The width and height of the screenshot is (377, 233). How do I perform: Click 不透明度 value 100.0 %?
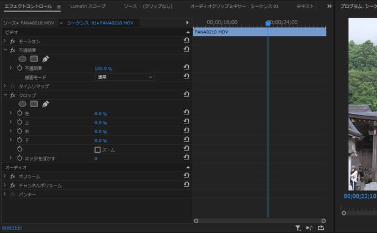point(103,69)
